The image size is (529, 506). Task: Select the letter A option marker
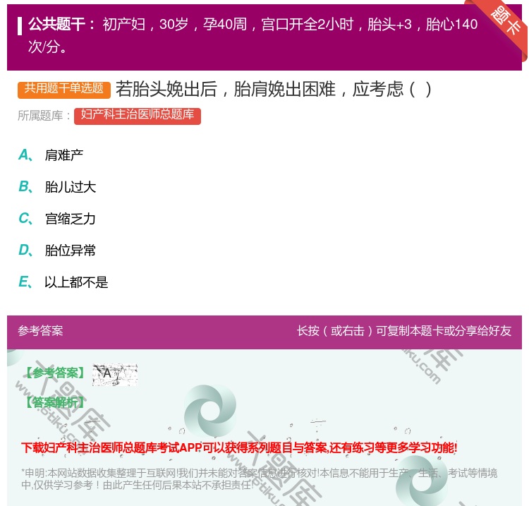coord(24,155)
